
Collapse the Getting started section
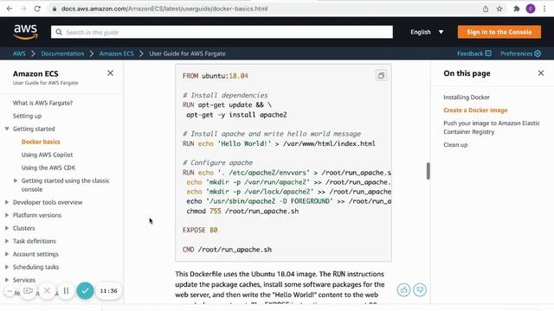pos(7,129)
